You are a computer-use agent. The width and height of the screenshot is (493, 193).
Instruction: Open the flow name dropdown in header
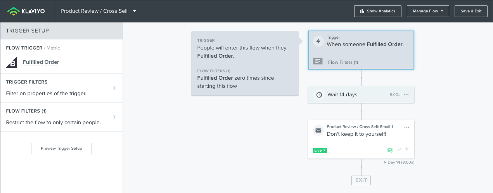coord(135,11)
